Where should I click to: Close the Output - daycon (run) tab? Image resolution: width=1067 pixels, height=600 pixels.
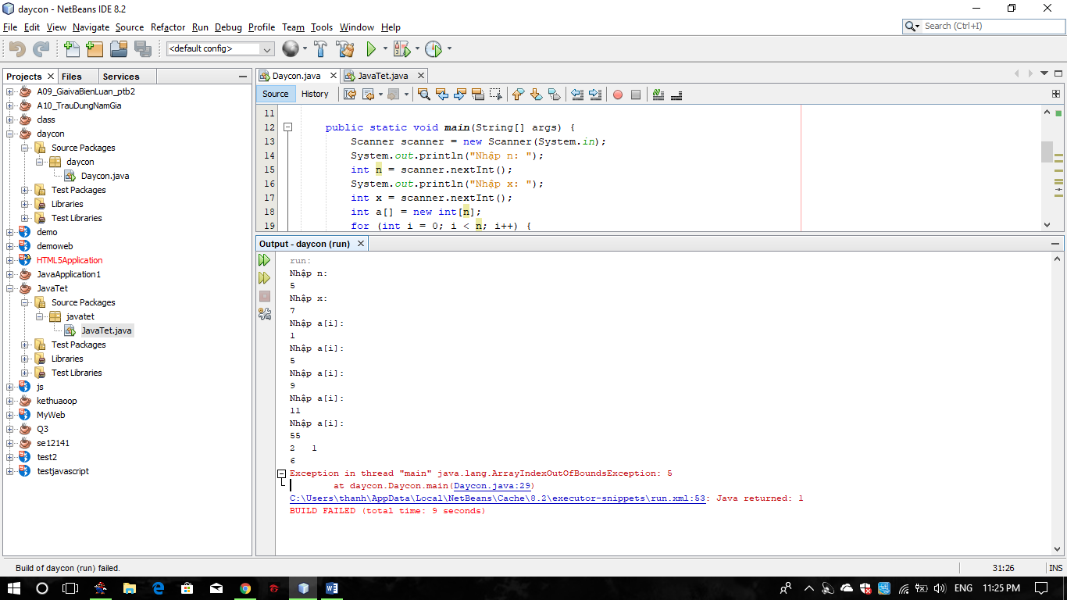coord(361,244)
